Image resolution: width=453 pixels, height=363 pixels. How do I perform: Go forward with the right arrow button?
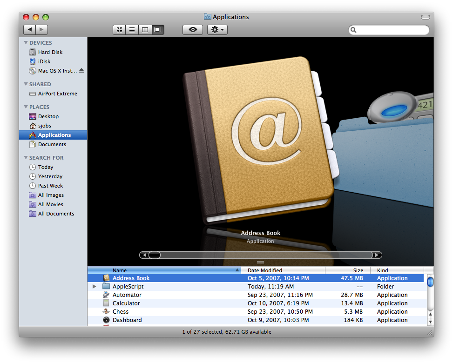[42, 29]
